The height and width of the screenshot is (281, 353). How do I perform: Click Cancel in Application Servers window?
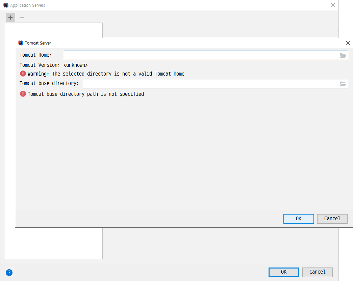coord(318,272)
